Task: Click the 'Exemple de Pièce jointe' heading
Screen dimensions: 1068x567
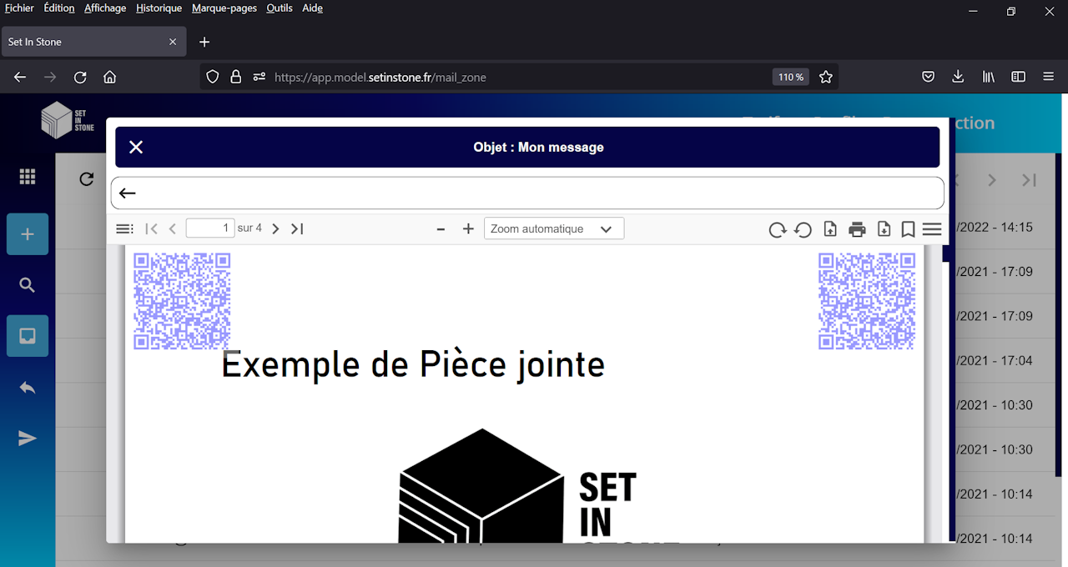Action: [413, 365]
